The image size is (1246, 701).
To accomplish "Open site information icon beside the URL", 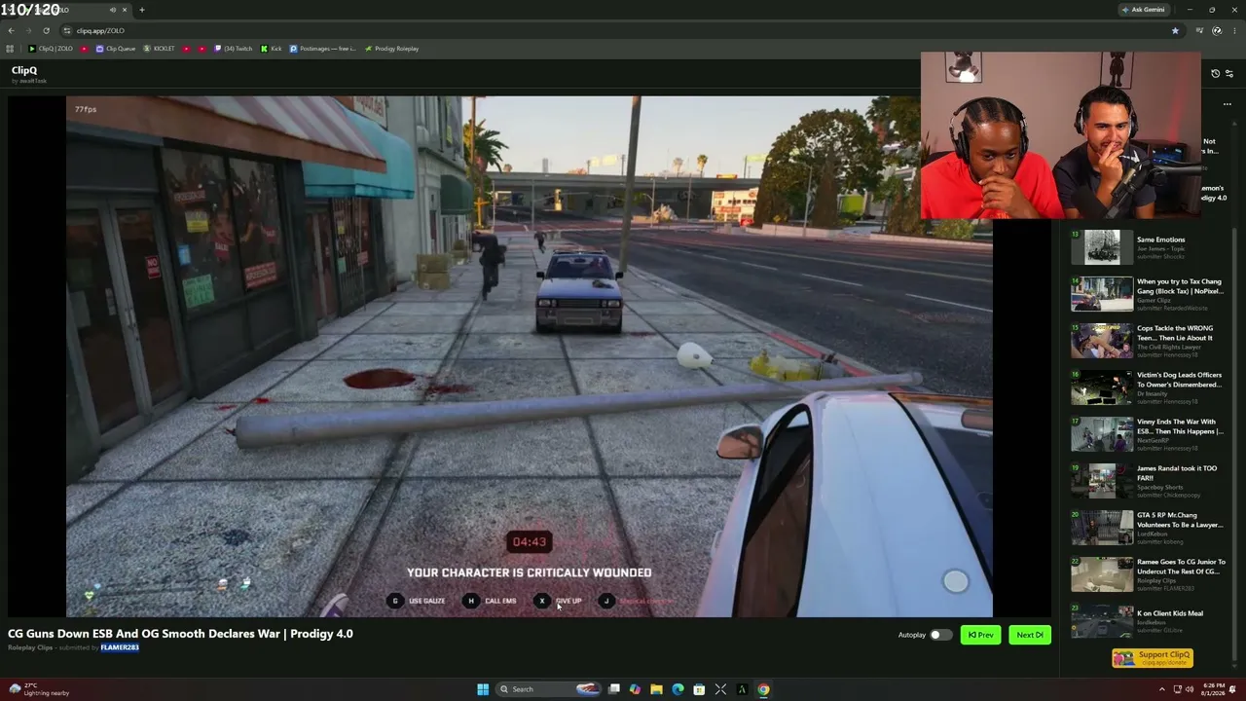I will point(66,30).
